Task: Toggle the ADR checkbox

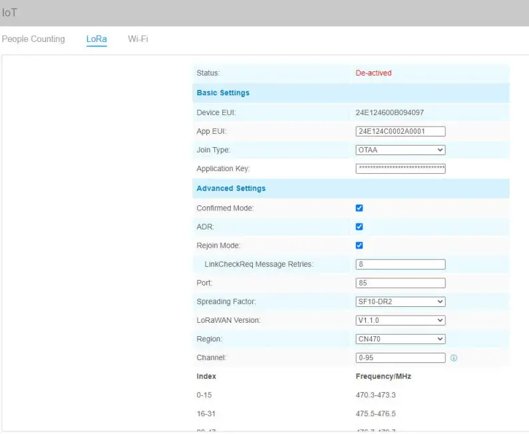Action: click(359, 227)
